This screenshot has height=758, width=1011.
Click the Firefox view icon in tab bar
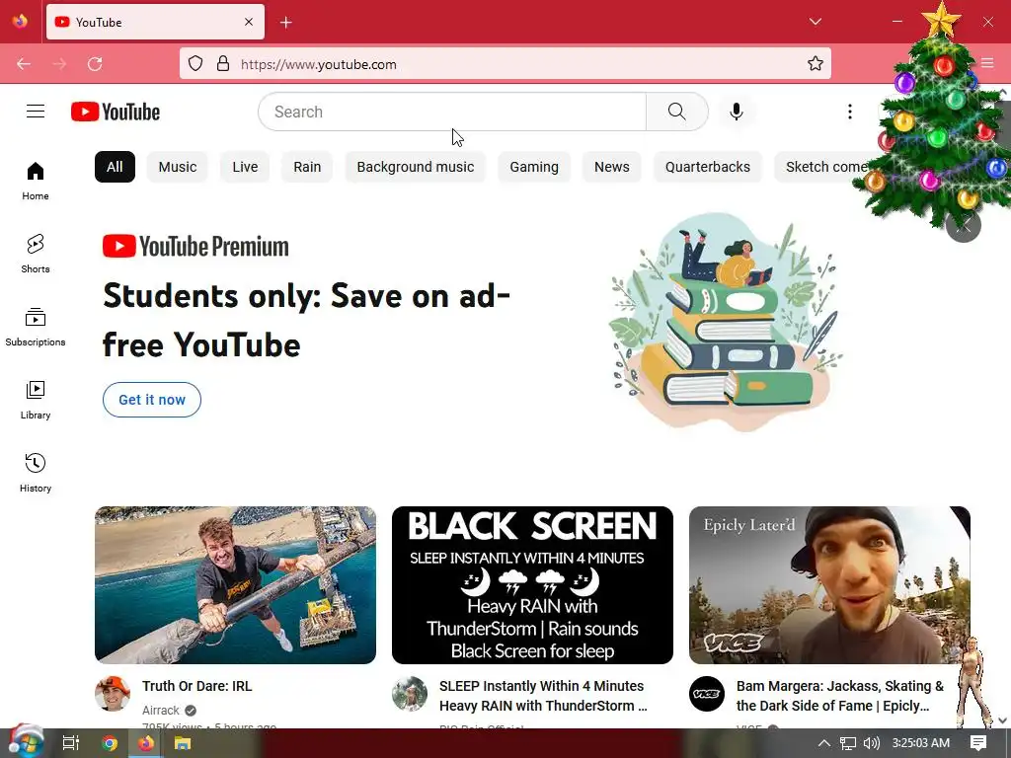pos(20,22)
